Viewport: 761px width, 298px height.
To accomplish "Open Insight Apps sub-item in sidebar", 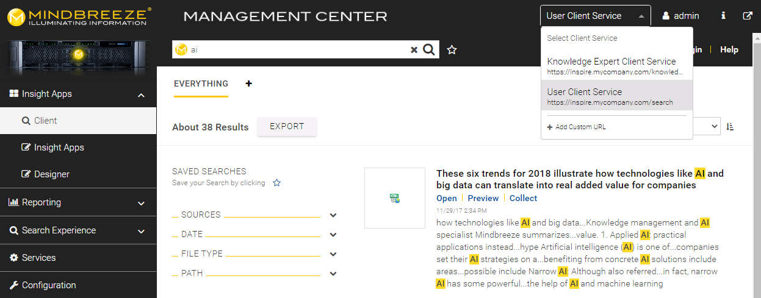I will pos(78,147).
